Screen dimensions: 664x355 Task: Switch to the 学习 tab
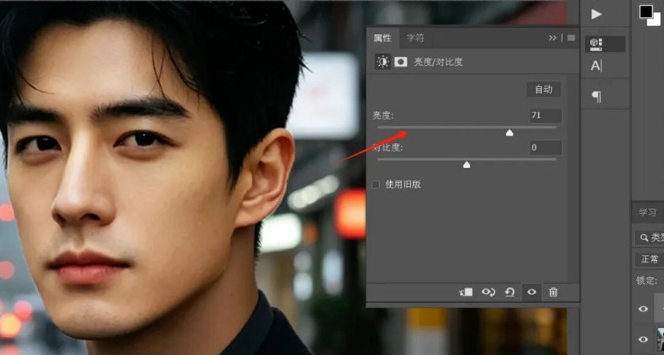click(x=648, y=212)
